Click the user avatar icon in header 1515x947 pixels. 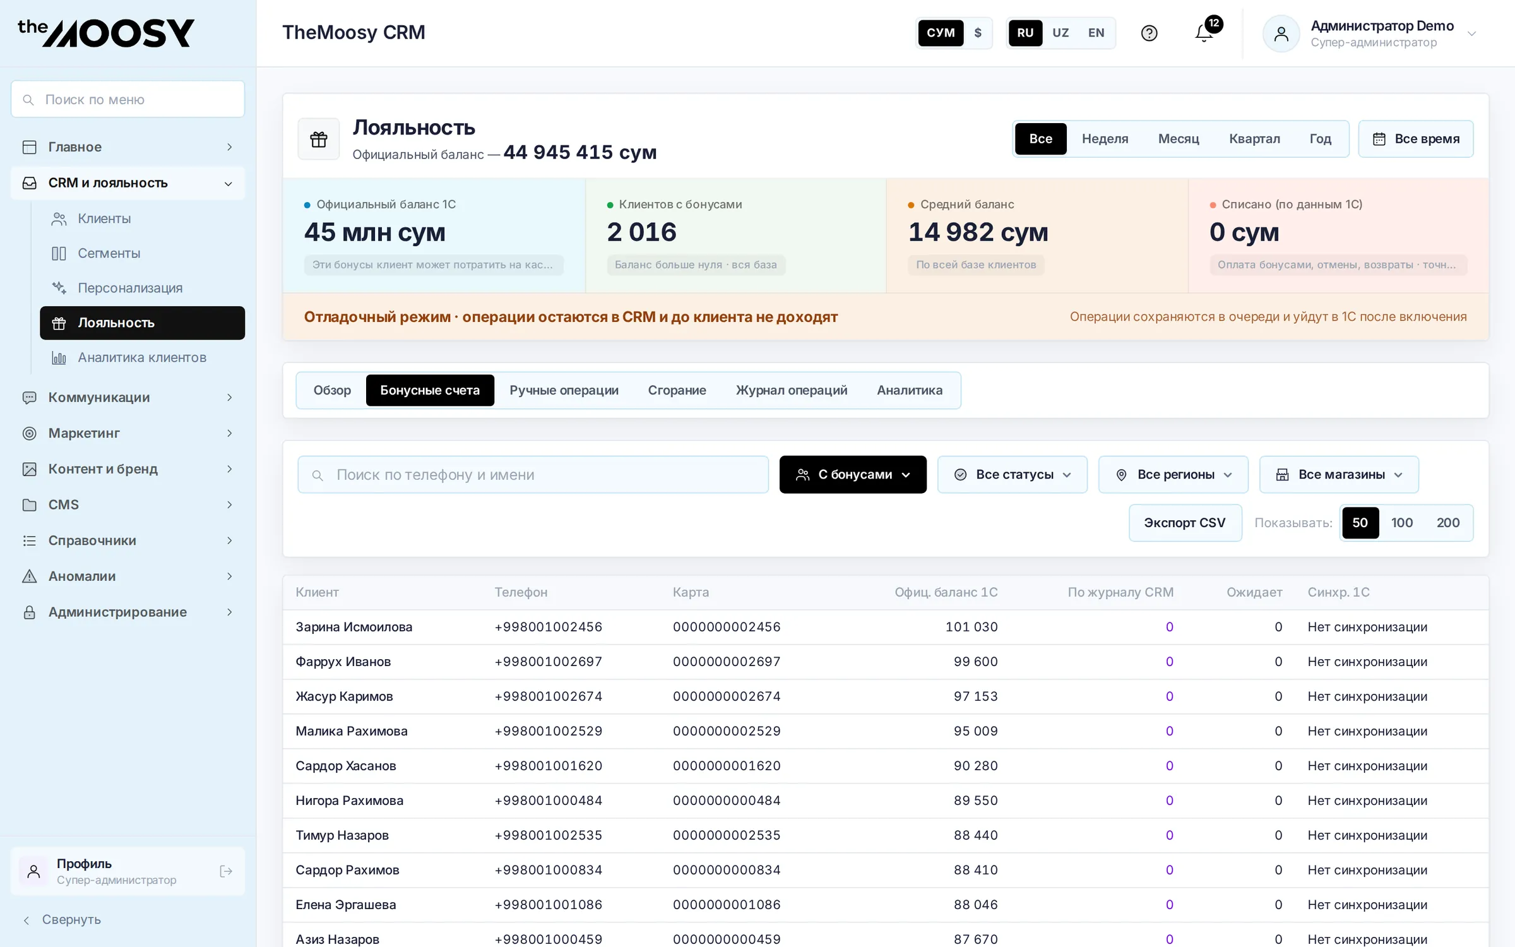(1281, 33)
